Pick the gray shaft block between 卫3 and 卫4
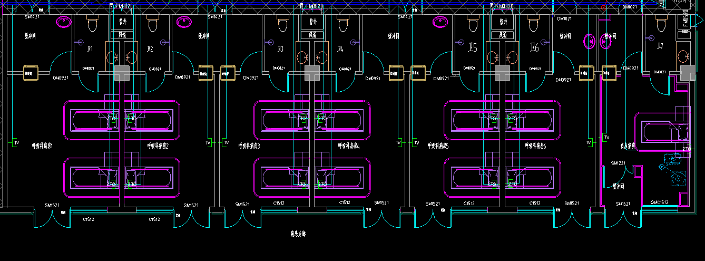Screen dimensions: 705x261 coord(312,73)
